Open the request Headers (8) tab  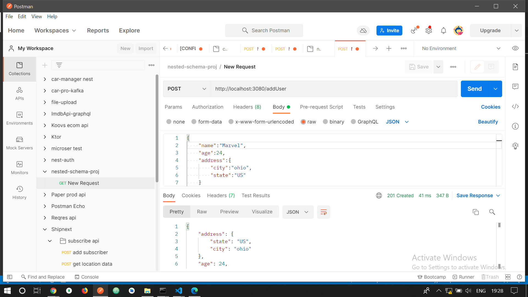(x=247, y=107)
